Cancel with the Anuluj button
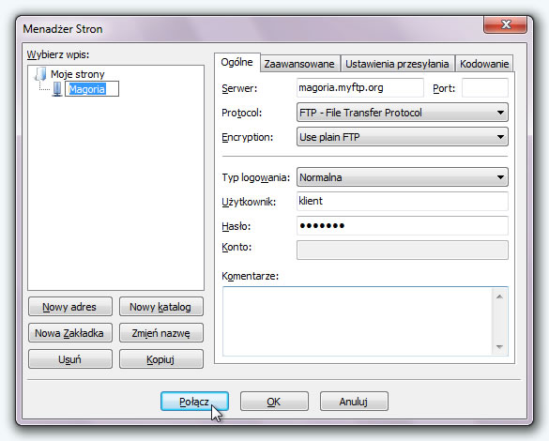This screenshot has width=549, height=441. [x=354, y=402]
